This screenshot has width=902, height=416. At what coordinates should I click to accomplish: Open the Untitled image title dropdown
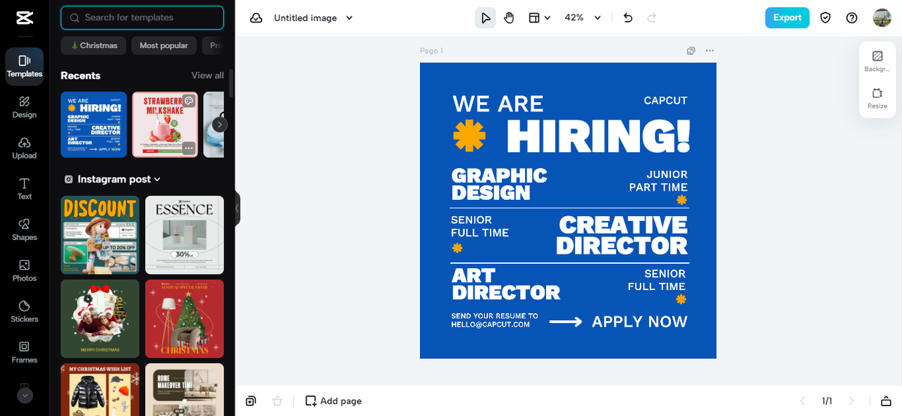point(314,18)
